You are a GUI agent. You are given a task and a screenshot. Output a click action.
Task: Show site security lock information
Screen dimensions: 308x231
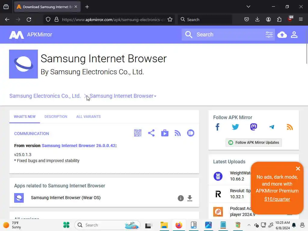tap(57, 20)
